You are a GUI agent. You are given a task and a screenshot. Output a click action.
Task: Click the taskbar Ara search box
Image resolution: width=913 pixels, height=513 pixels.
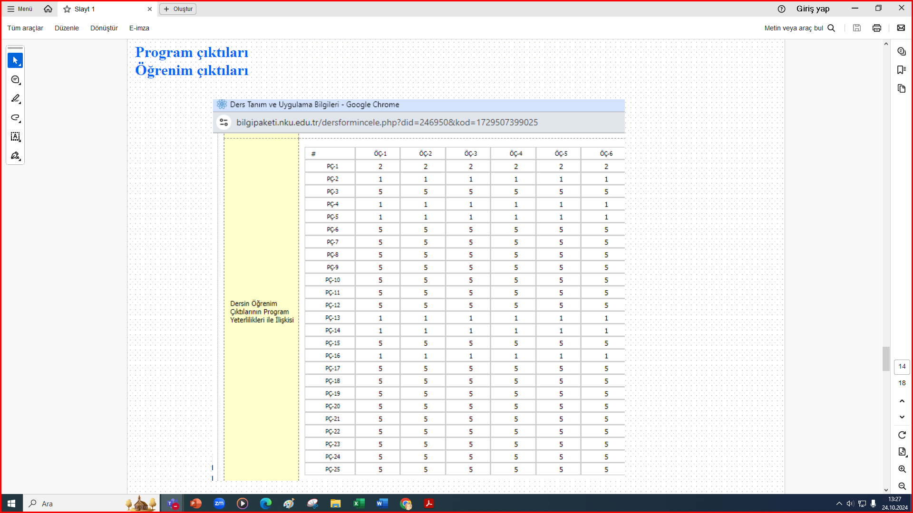(x=90, y=503)
